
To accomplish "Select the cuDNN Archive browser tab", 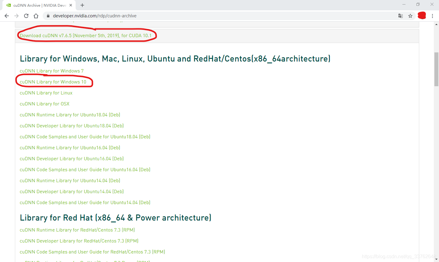I will point(39,5).
